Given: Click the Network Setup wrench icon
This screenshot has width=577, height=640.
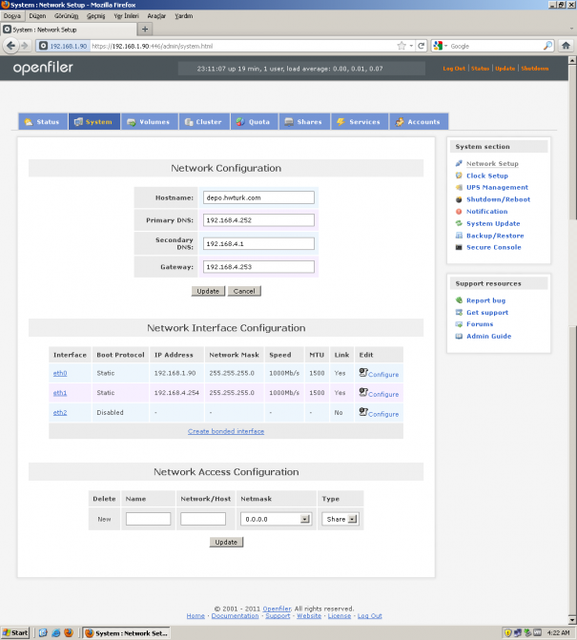Looking at the screenshot, I should pyautogui.click(x=459, y=164).
